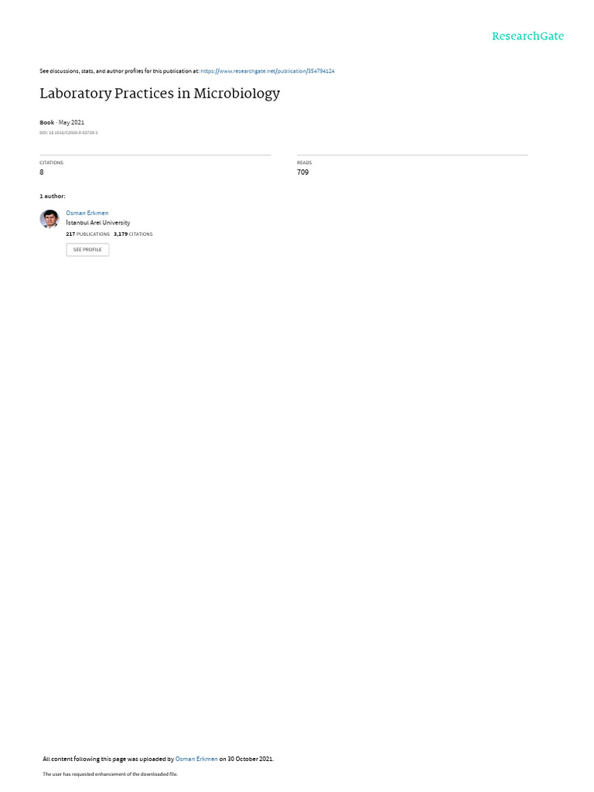This screenshot has width=594, height=792.
Task: Click the Book label under title
Action: pyautogui.click(x=46, y=123)
